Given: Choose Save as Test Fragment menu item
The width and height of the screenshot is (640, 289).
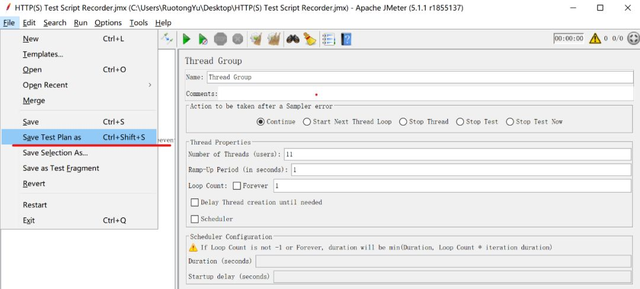Looking at the screenshot, I should click(x=79, y=168).
